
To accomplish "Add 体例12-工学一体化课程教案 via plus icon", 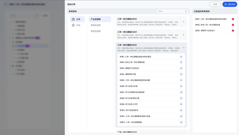I will click(x=181, y=122).
